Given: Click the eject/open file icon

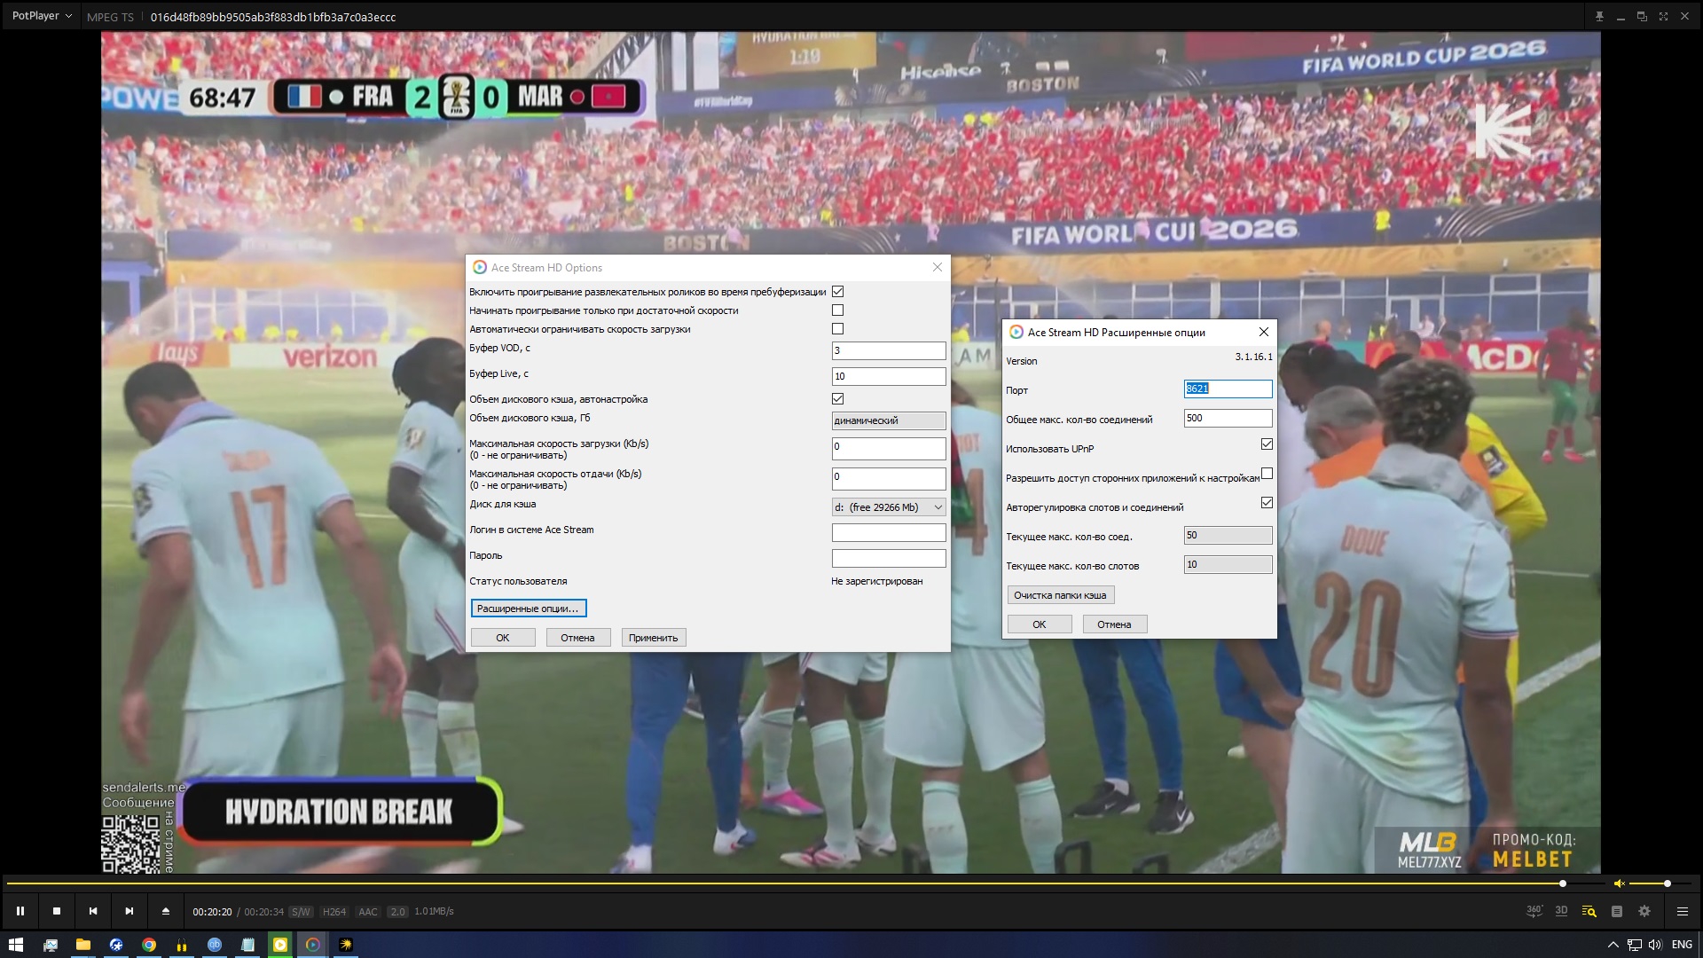Looking at the screenshot, I should [x=166, y=911].
